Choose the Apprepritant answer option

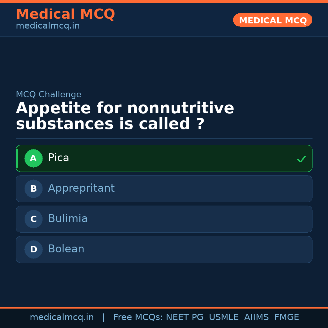pyautogui.click(x=164, y=189)
